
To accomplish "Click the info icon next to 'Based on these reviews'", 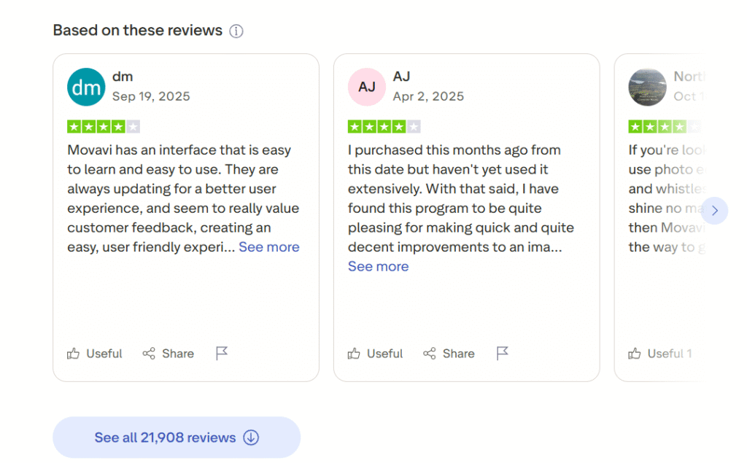I will click(x=236, y=31).
